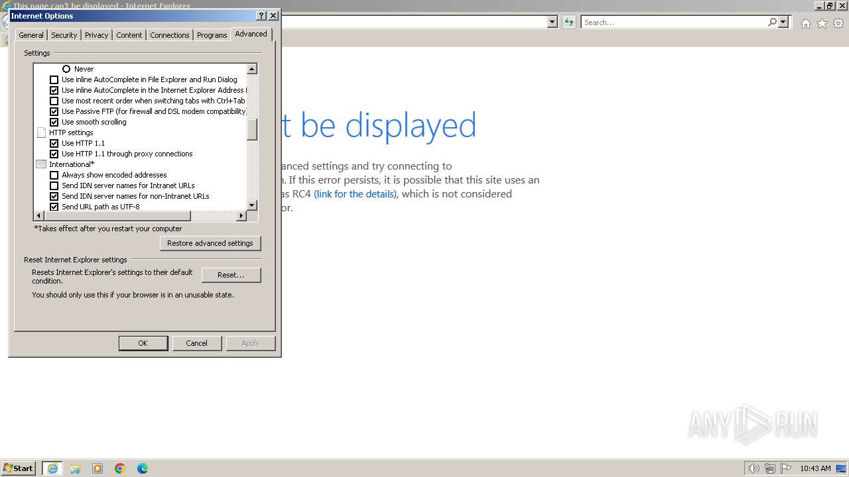Click the Internet Explorer home icon
This screenshot has width=849, height=477.
[x=805, y=23]
